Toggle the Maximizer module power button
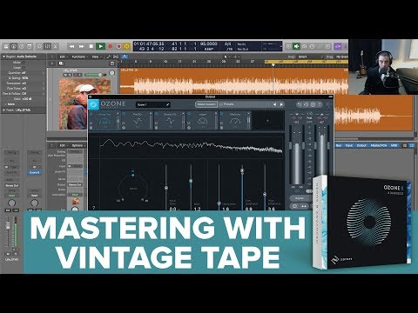Viewport: 418px width, 313px height. pos(222,114)
